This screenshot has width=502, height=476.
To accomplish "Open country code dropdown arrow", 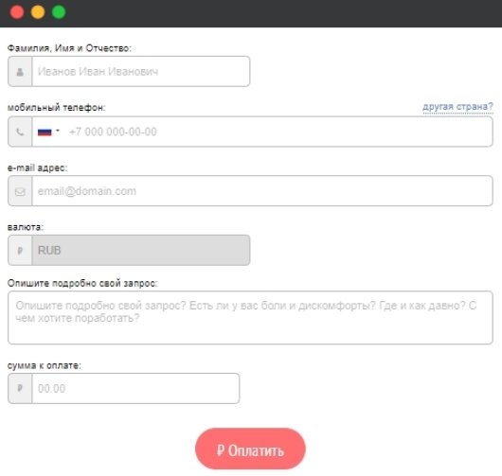I will [58, 131].
